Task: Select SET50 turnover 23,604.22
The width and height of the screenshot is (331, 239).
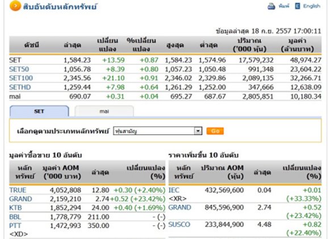Action: coord(305,69)
